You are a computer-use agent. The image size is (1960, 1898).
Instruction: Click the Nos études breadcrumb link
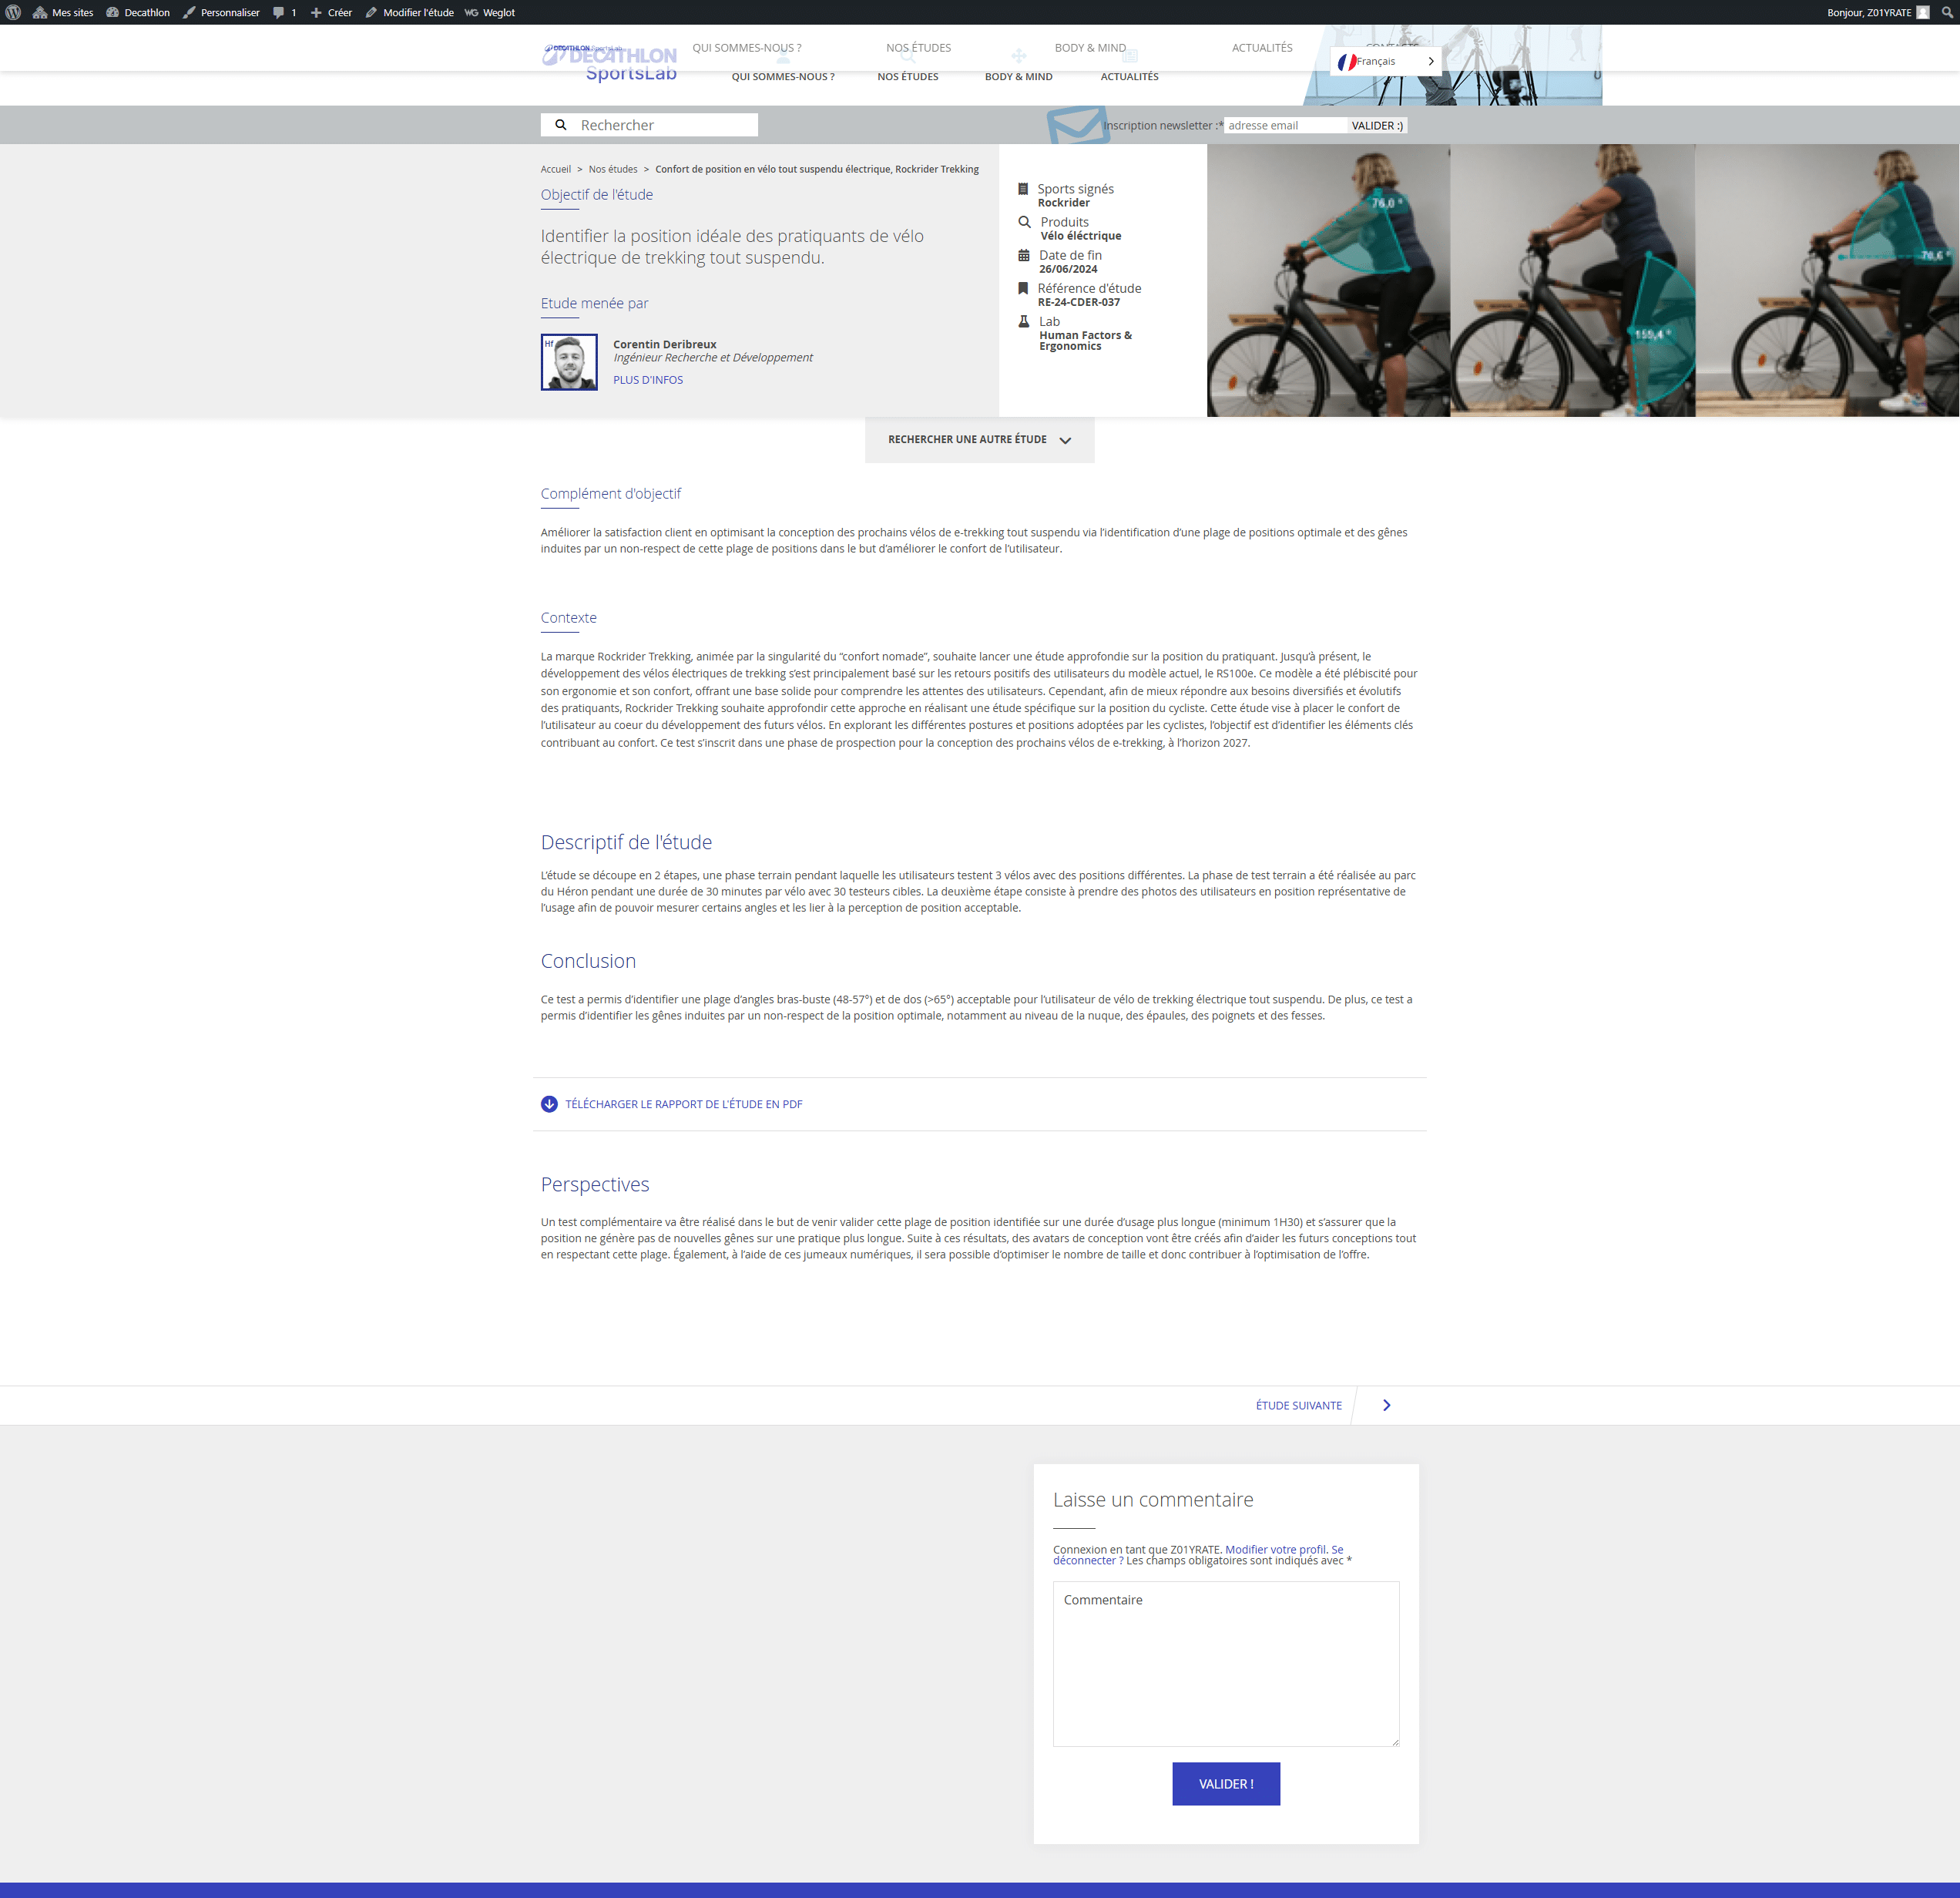(x=613, y=169)
